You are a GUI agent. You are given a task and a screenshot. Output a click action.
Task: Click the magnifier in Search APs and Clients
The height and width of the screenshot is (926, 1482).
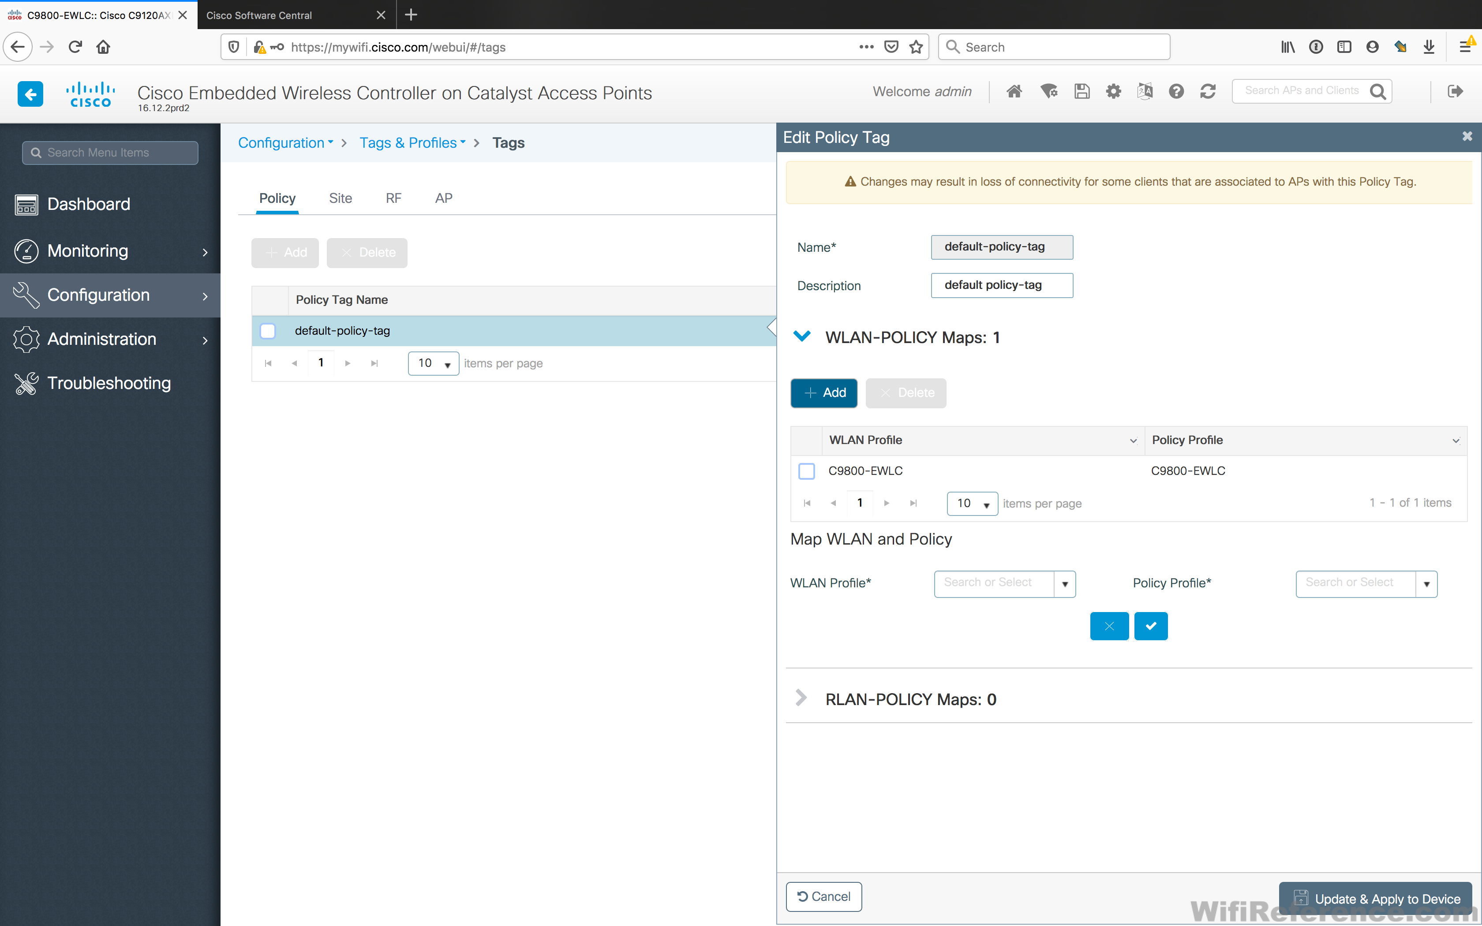[x=1378, y=91]
